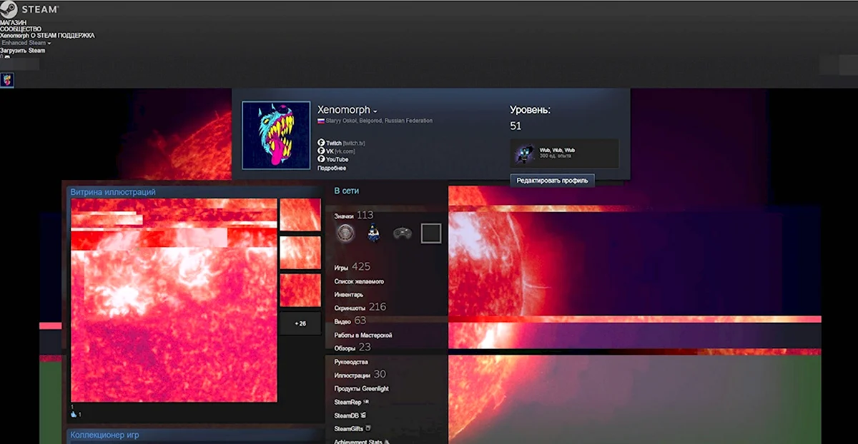
Task: Select the gamepad controller badge icon
Action: tap(403, 233)
